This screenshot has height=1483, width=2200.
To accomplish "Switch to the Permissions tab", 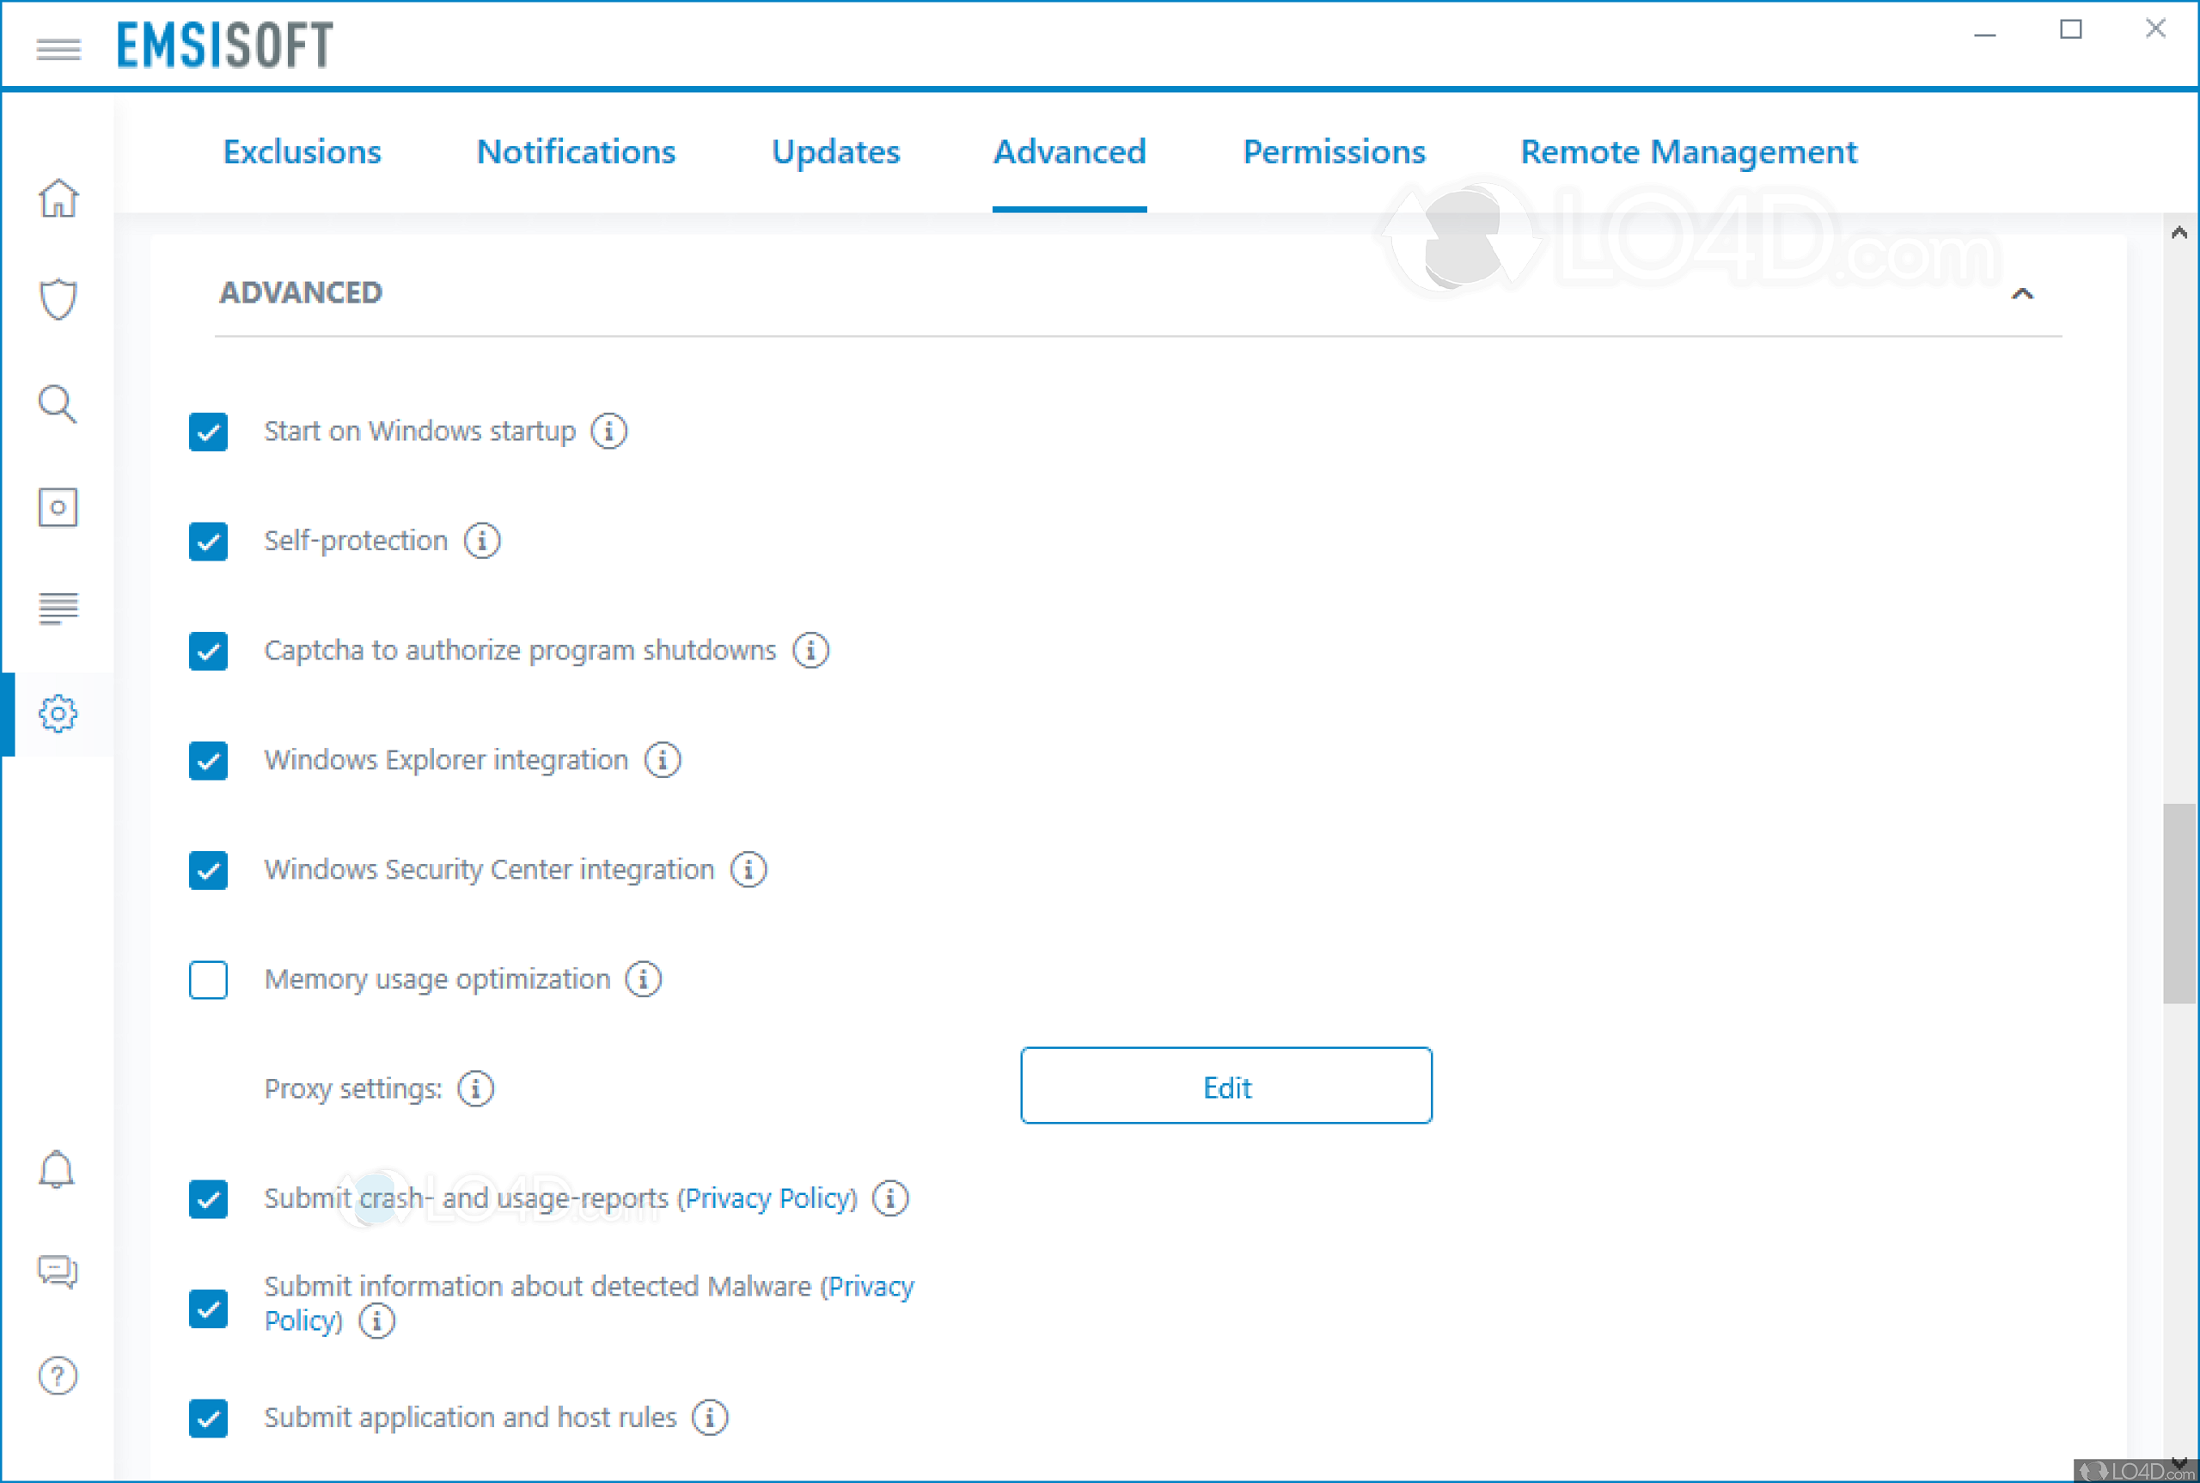I will pyautogui.click(x=1333, y=151).
